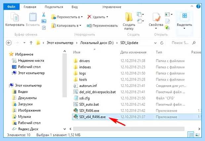
Task: Click the Создать папку button
Action: tap(129, 21)
